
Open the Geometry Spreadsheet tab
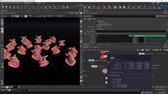(47, 10)
